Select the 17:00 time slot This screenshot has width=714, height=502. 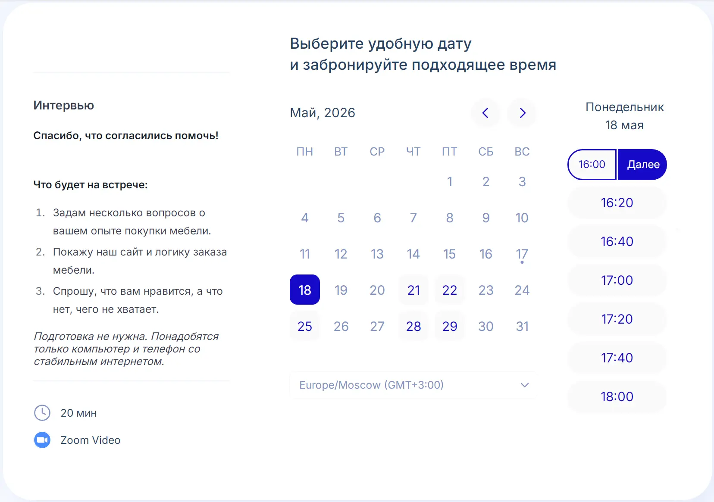[x=617, y=280]
